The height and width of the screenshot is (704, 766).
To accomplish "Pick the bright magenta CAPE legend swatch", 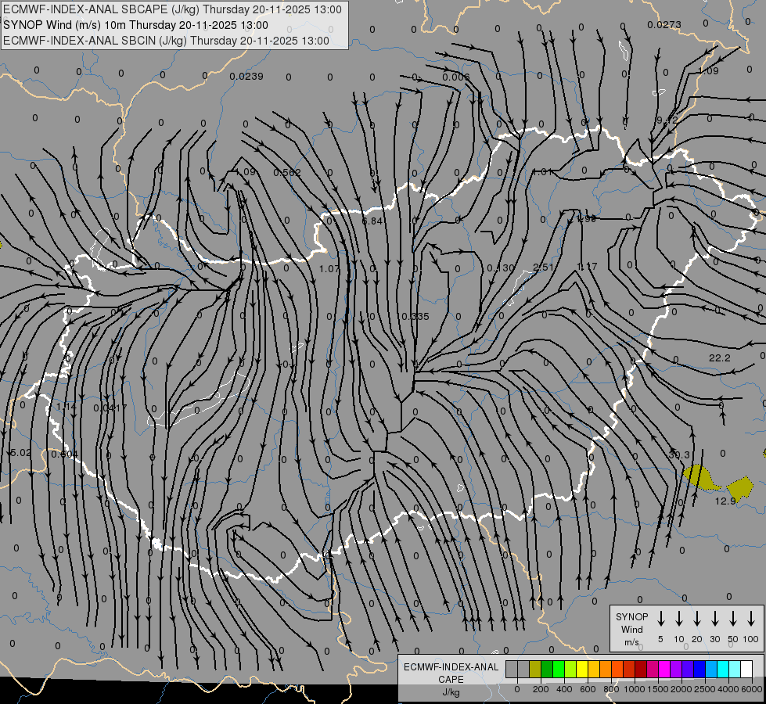I will (x=665, y=669).
